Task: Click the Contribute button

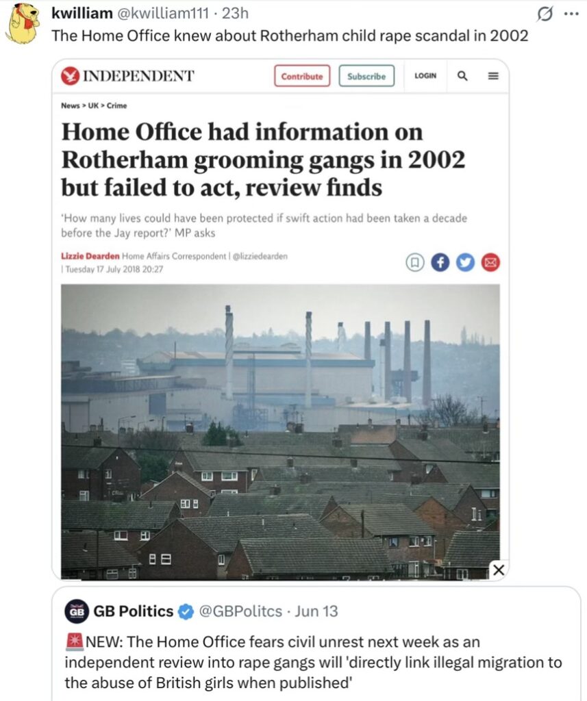Action: pos(302,76)
